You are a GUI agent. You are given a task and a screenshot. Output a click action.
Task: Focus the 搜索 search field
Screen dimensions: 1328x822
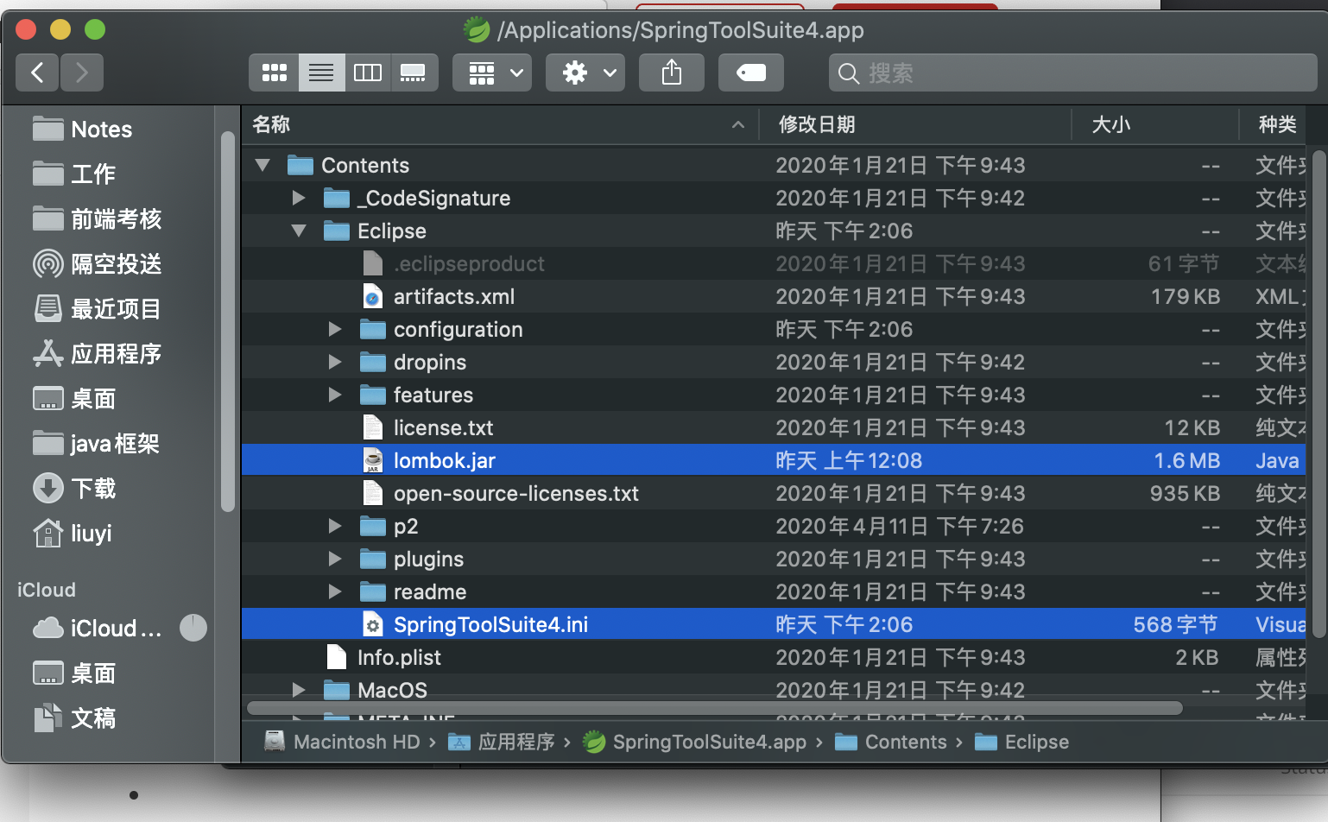[x=1072, y=73]
